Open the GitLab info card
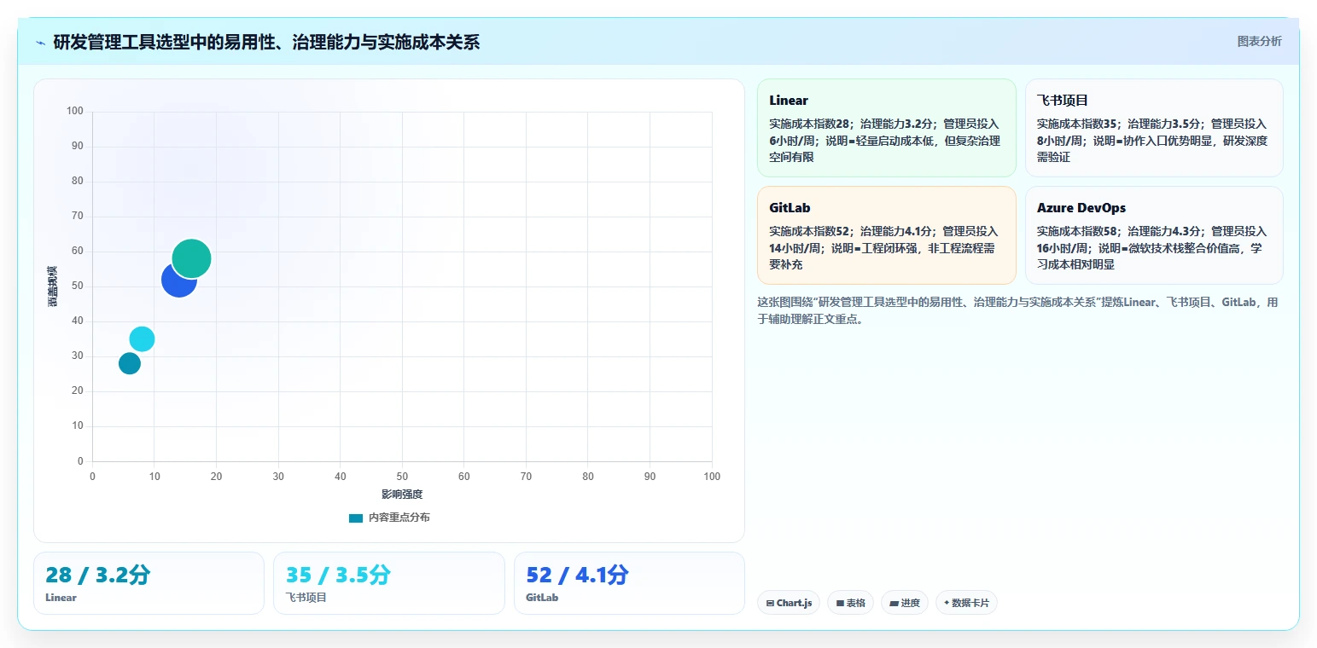Viewport: 1317px width, 648px height. point(887,235)
